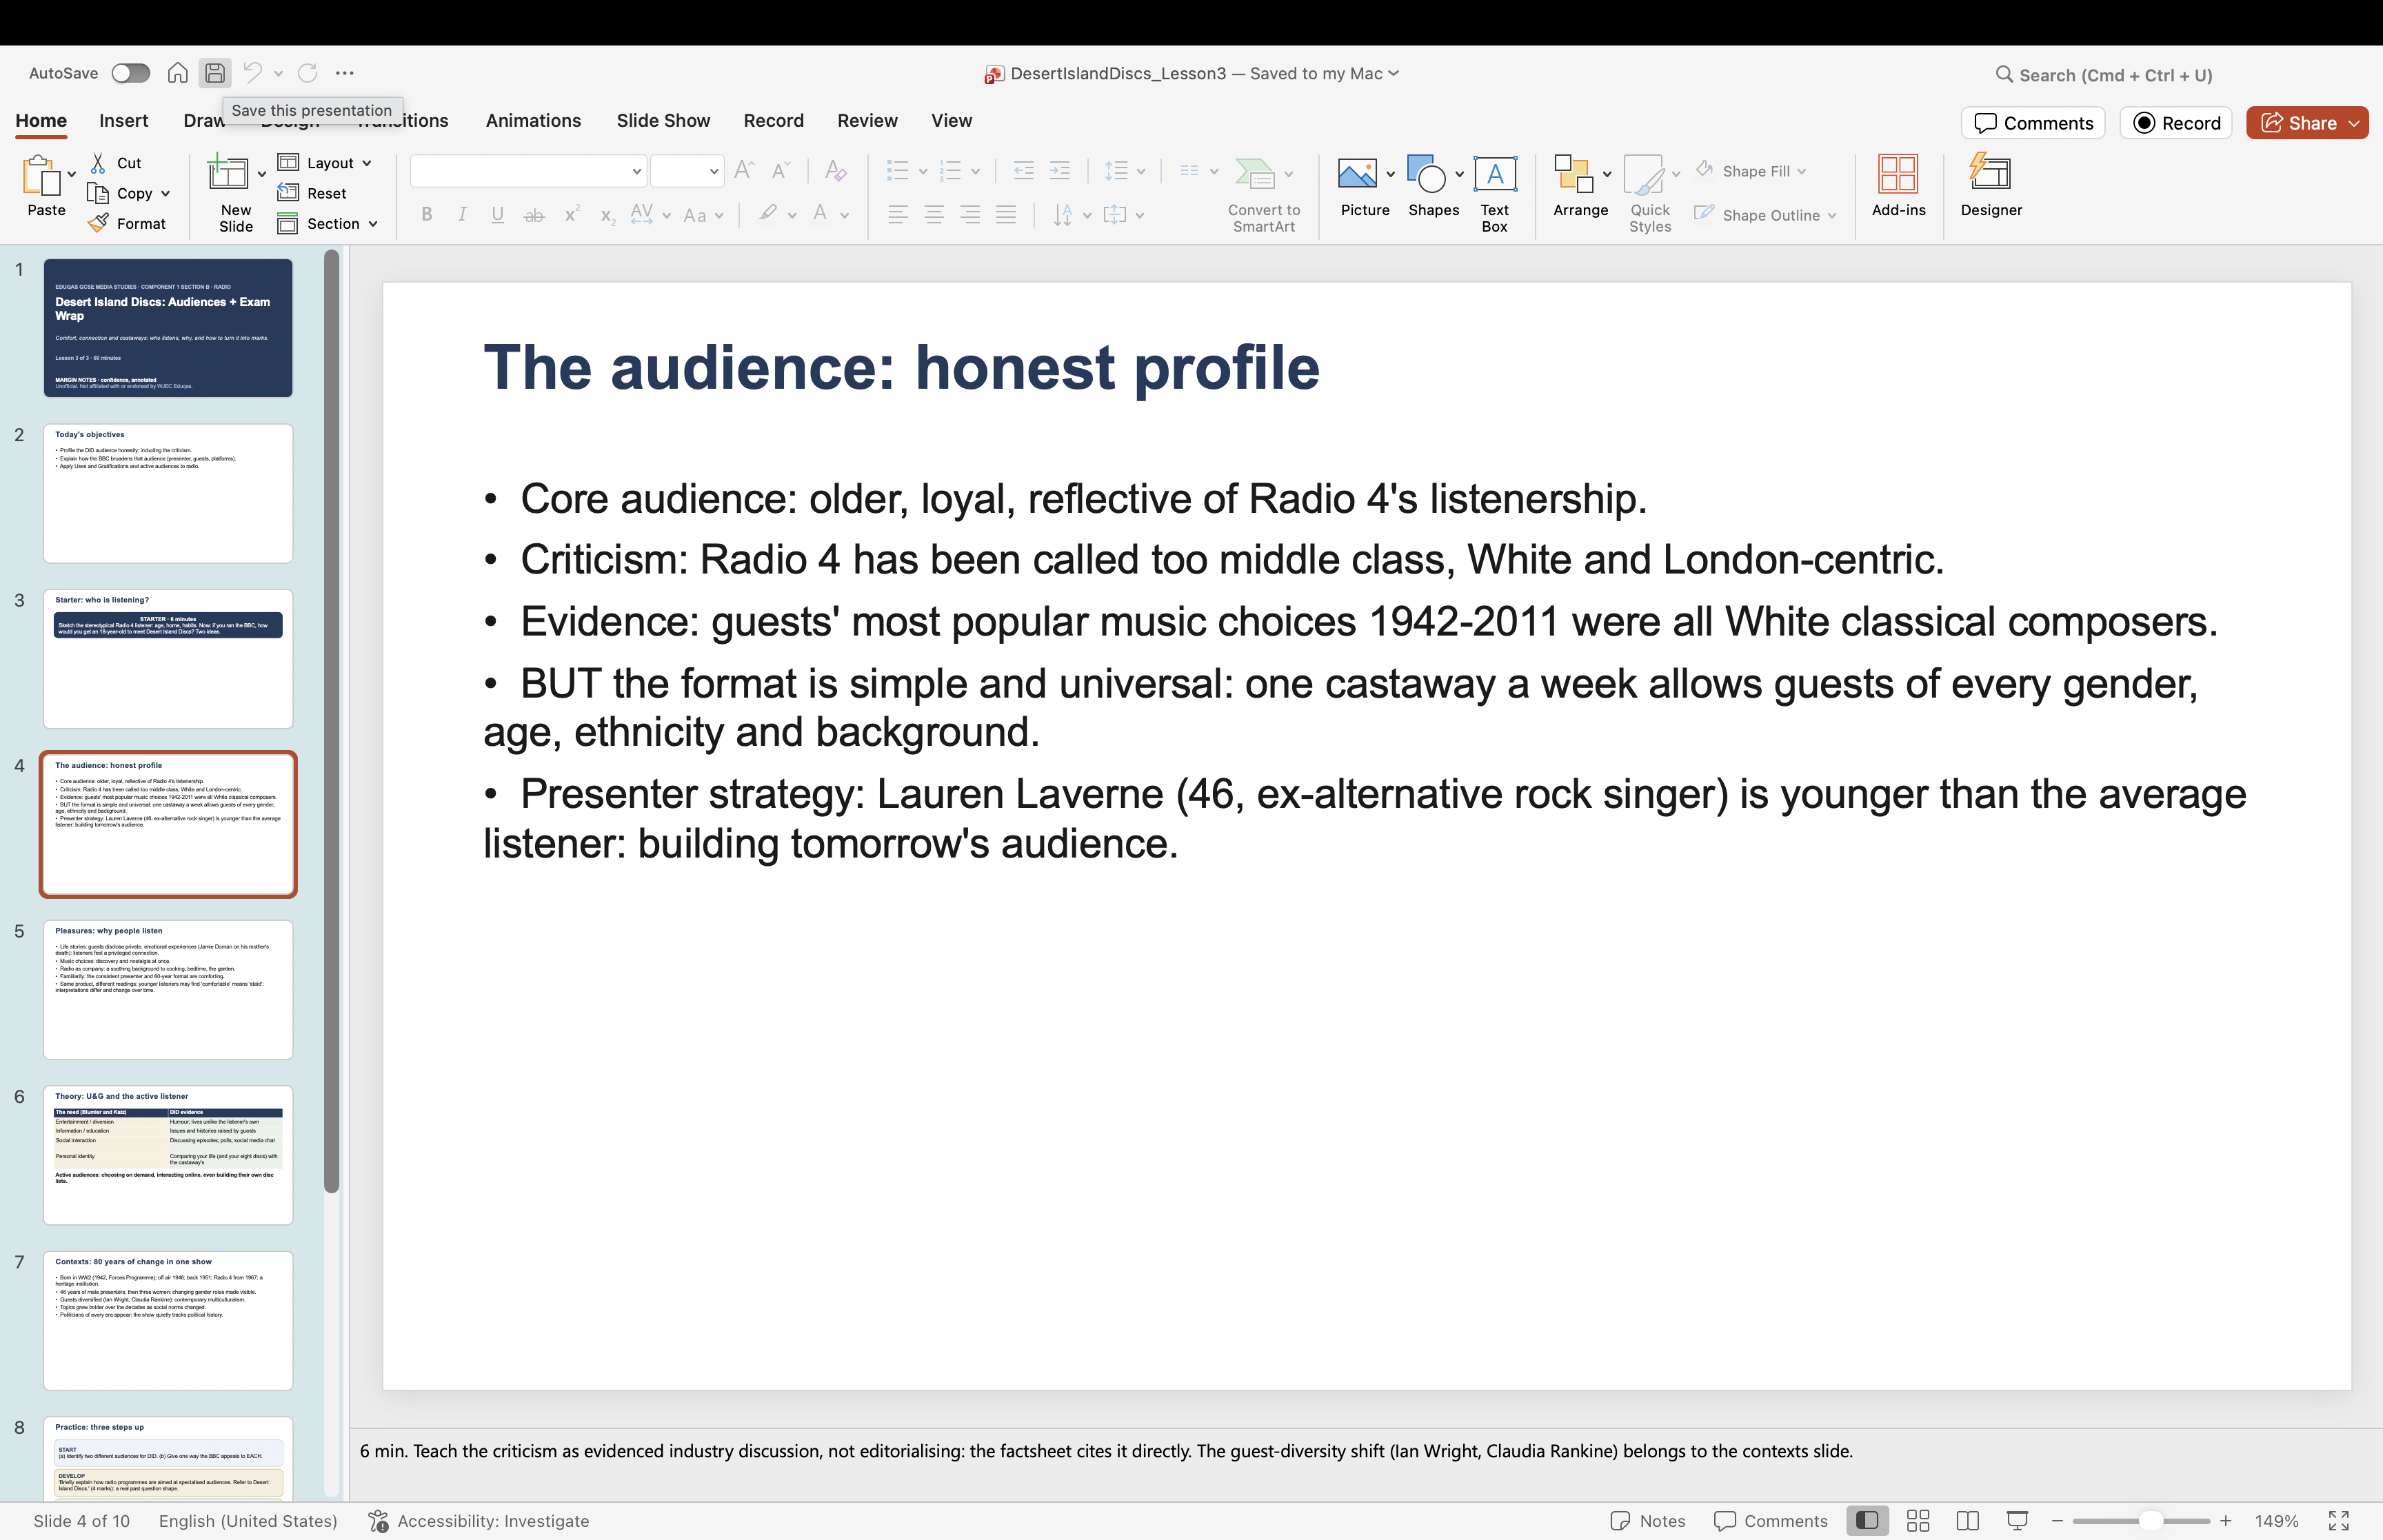The image size is (2383, 1540).
Task: Insert a Picture
Action: (1365, 187)
